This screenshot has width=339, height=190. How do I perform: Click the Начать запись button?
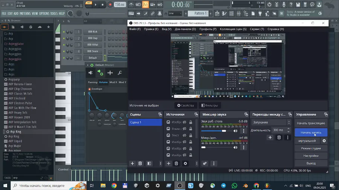[x=311, y=133]
